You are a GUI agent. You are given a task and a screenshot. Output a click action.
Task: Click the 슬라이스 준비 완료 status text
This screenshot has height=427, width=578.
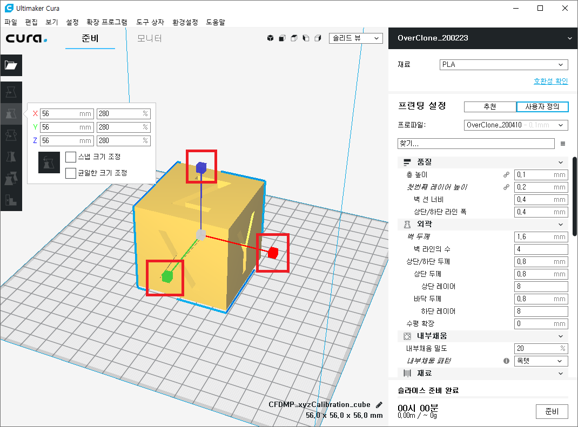coord(428,390)
